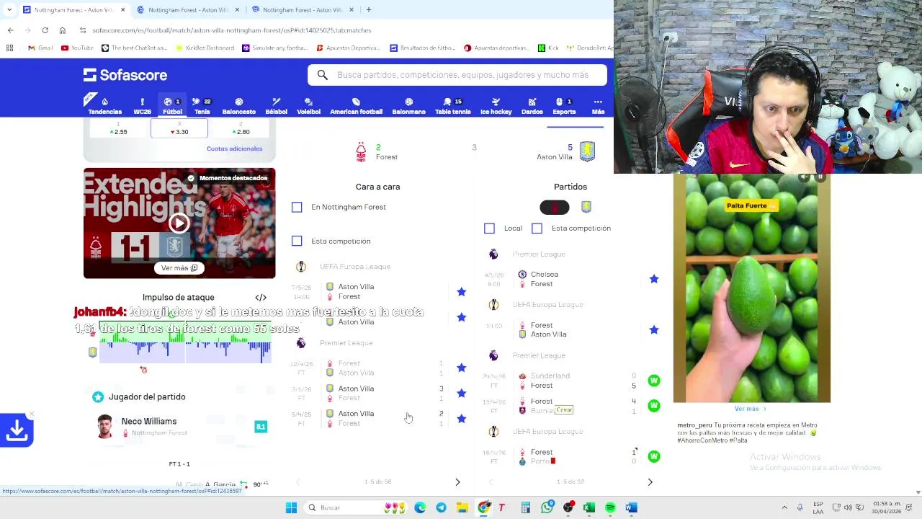This screenshot has width=922, height=519.
Task: Click the Ver más highlights button
Action: 179,268
